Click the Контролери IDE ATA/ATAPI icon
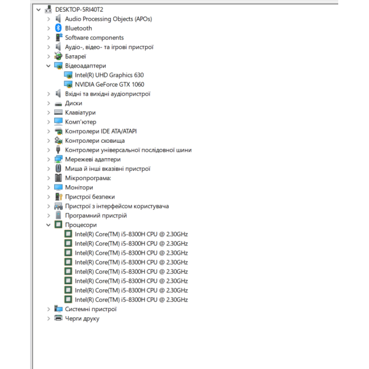This screenshot has height=369, width=369. [58, 131]
